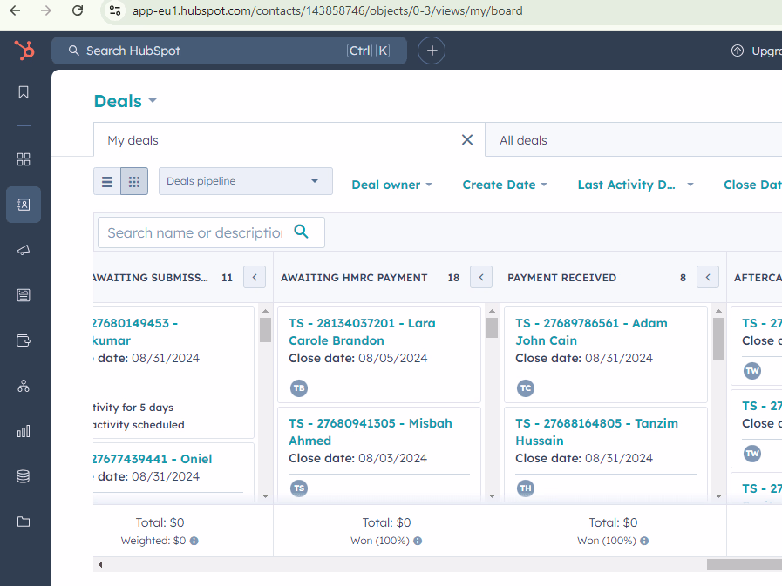Open deal 27677439441 - Oniel
Image resolution: width=782 pixels, height=586 pixels.
point(153,459)
